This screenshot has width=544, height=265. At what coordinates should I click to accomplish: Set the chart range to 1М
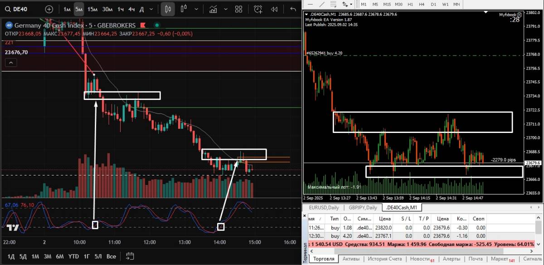[x=35, y=256]
